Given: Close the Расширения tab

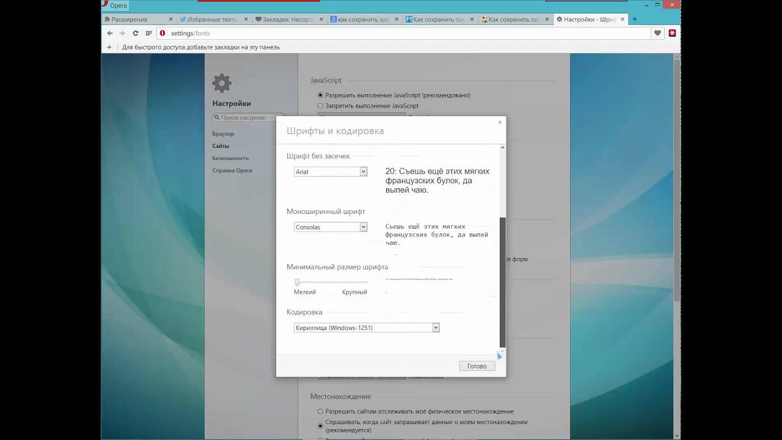Looking at the screenshot, I should [170, 20].
